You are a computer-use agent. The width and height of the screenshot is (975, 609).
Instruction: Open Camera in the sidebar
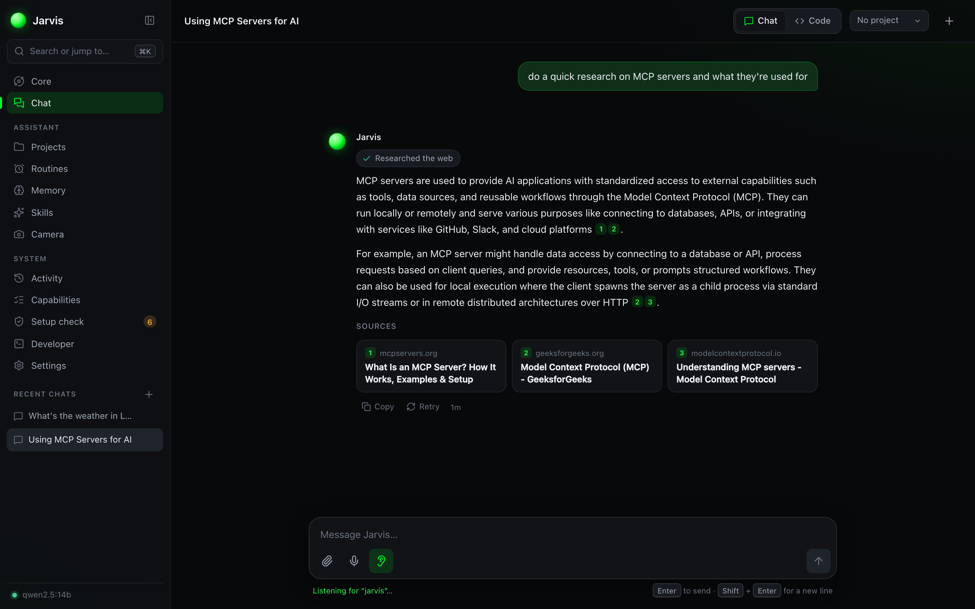pyautogui.click(x=85, y=234)
